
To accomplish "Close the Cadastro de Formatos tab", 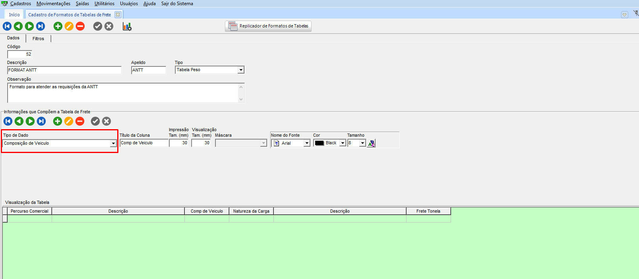I will (118, 15).
